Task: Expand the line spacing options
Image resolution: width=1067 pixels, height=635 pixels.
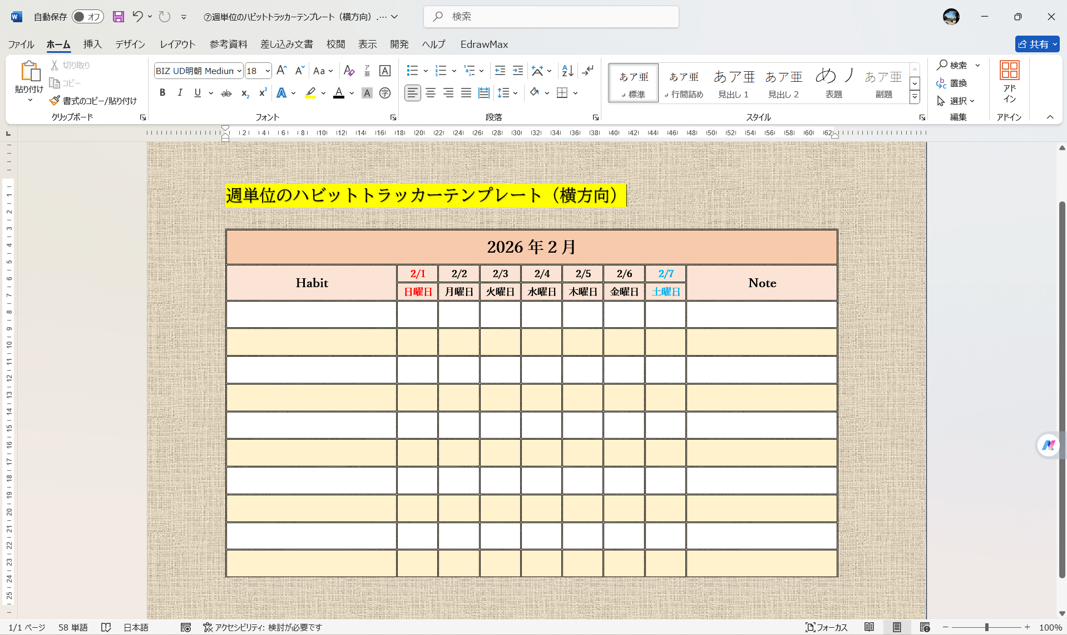Action: click(516, 93)
